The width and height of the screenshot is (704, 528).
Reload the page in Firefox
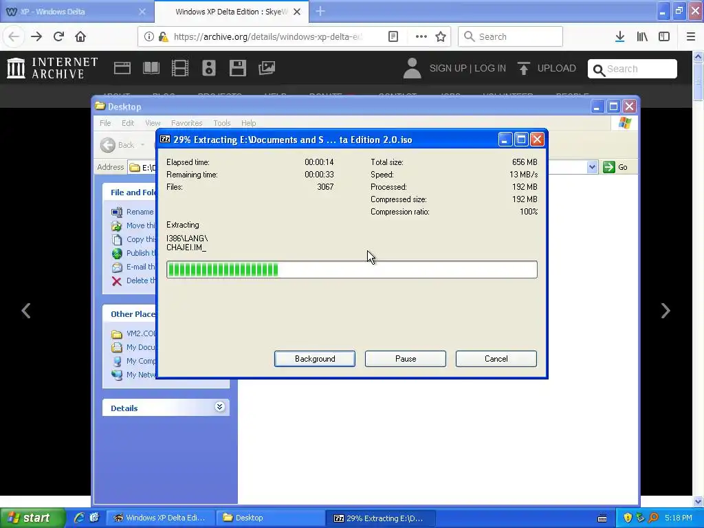pyautogui.click(x=59, y=36)
